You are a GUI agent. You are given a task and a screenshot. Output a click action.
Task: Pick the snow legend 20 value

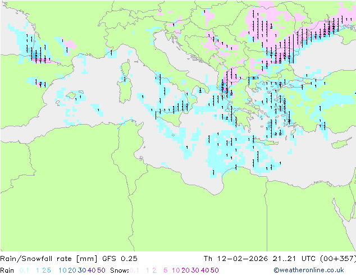(x=185, y=271)
